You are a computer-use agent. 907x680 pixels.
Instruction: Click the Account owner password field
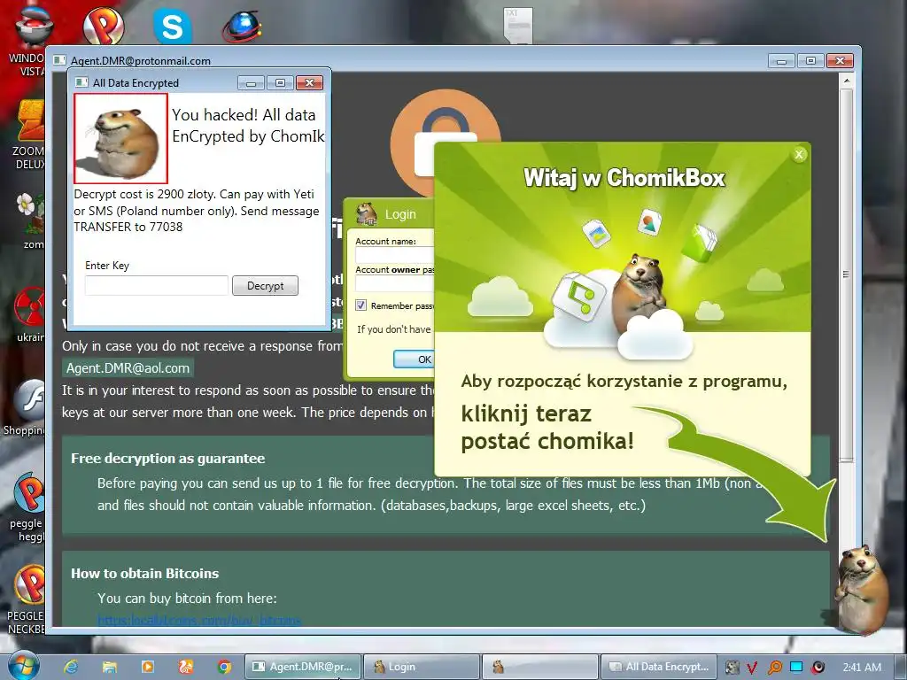(x=394, y=283)
